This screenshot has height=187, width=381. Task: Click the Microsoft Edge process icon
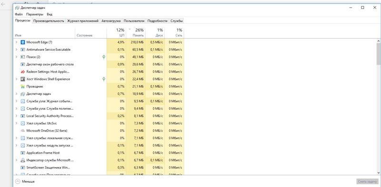(x=22, y=42)
